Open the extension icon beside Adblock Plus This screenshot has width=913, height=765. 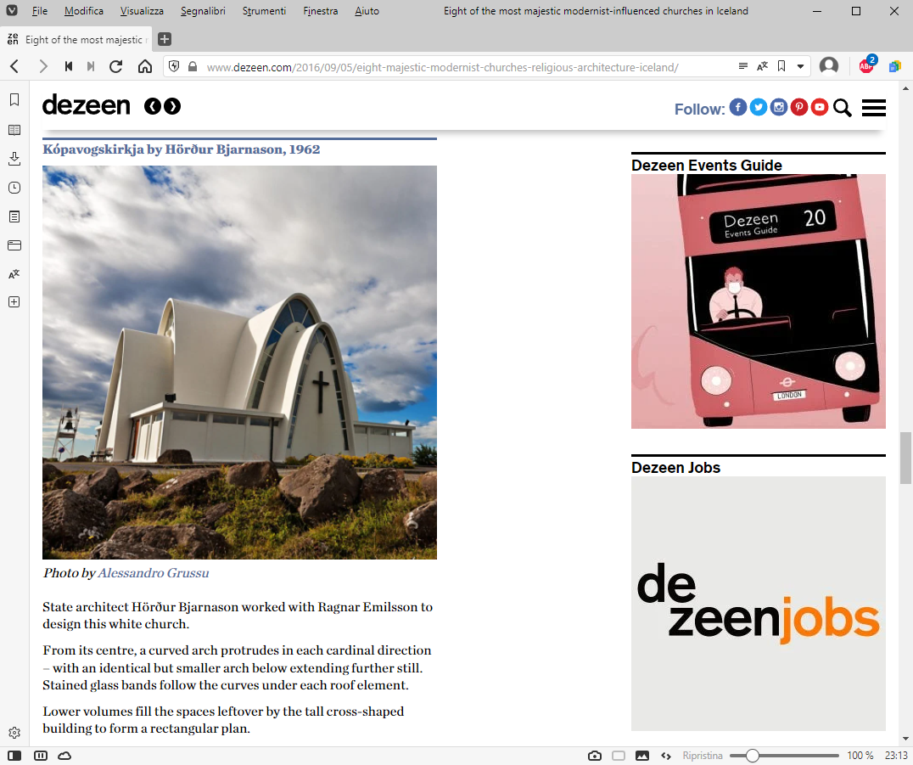coord(894,66)
